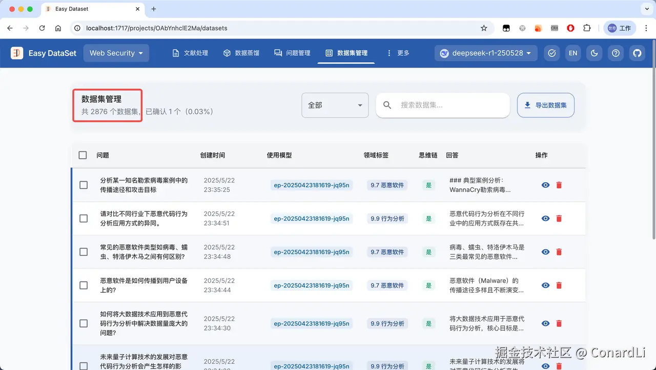
Task: Bookmark page with star icon
Action: 484,28
